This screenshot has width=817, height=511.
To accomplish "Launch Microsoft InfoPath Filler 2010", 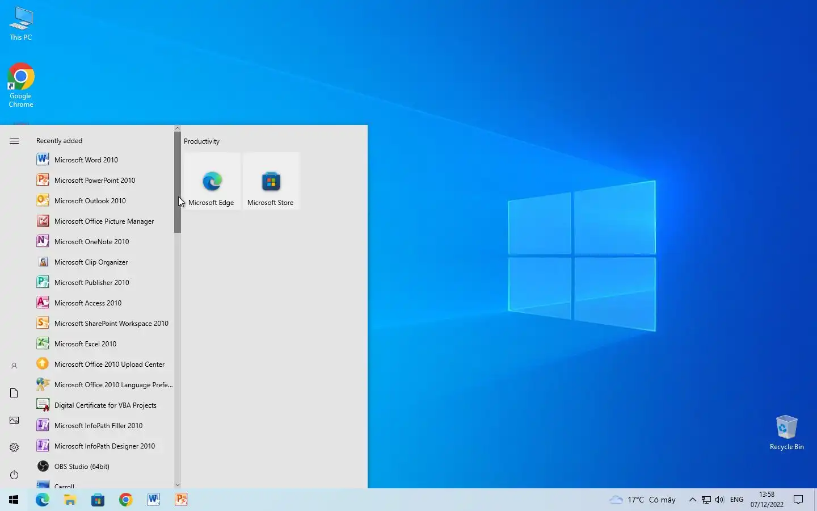I will click(103, 426).
